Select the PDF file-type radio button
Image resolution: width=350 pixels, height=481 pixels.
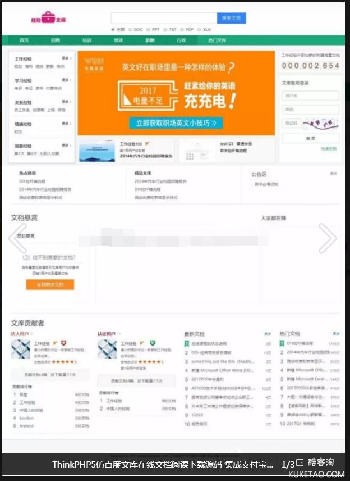[182, 30]
